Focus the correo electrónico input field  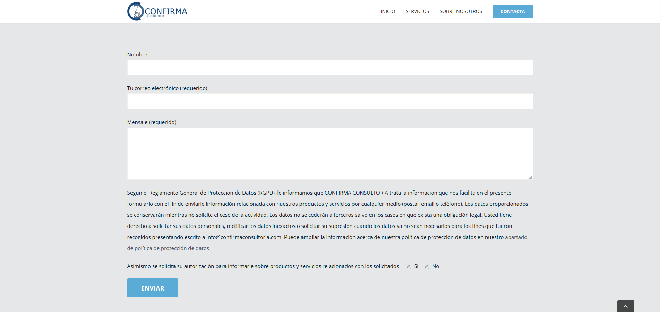[330, 101]
